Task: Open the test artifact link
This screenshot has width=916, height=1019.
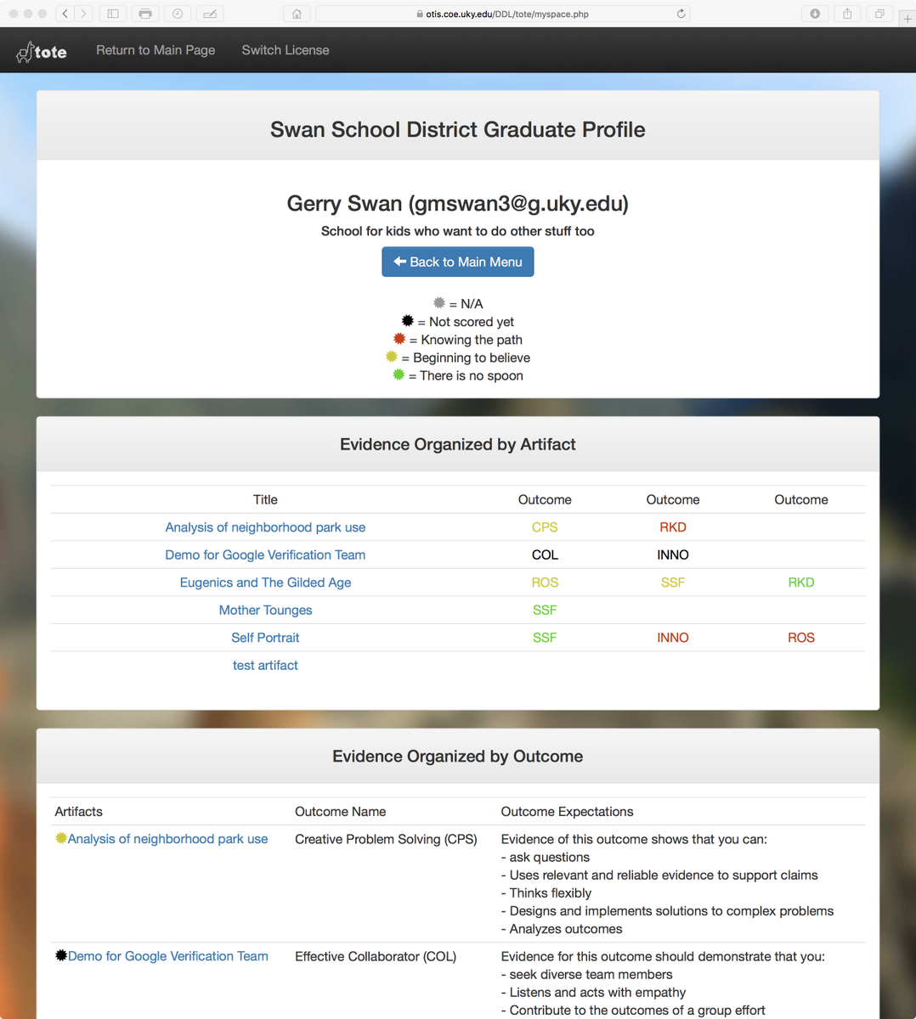Action: pos(265,665)
